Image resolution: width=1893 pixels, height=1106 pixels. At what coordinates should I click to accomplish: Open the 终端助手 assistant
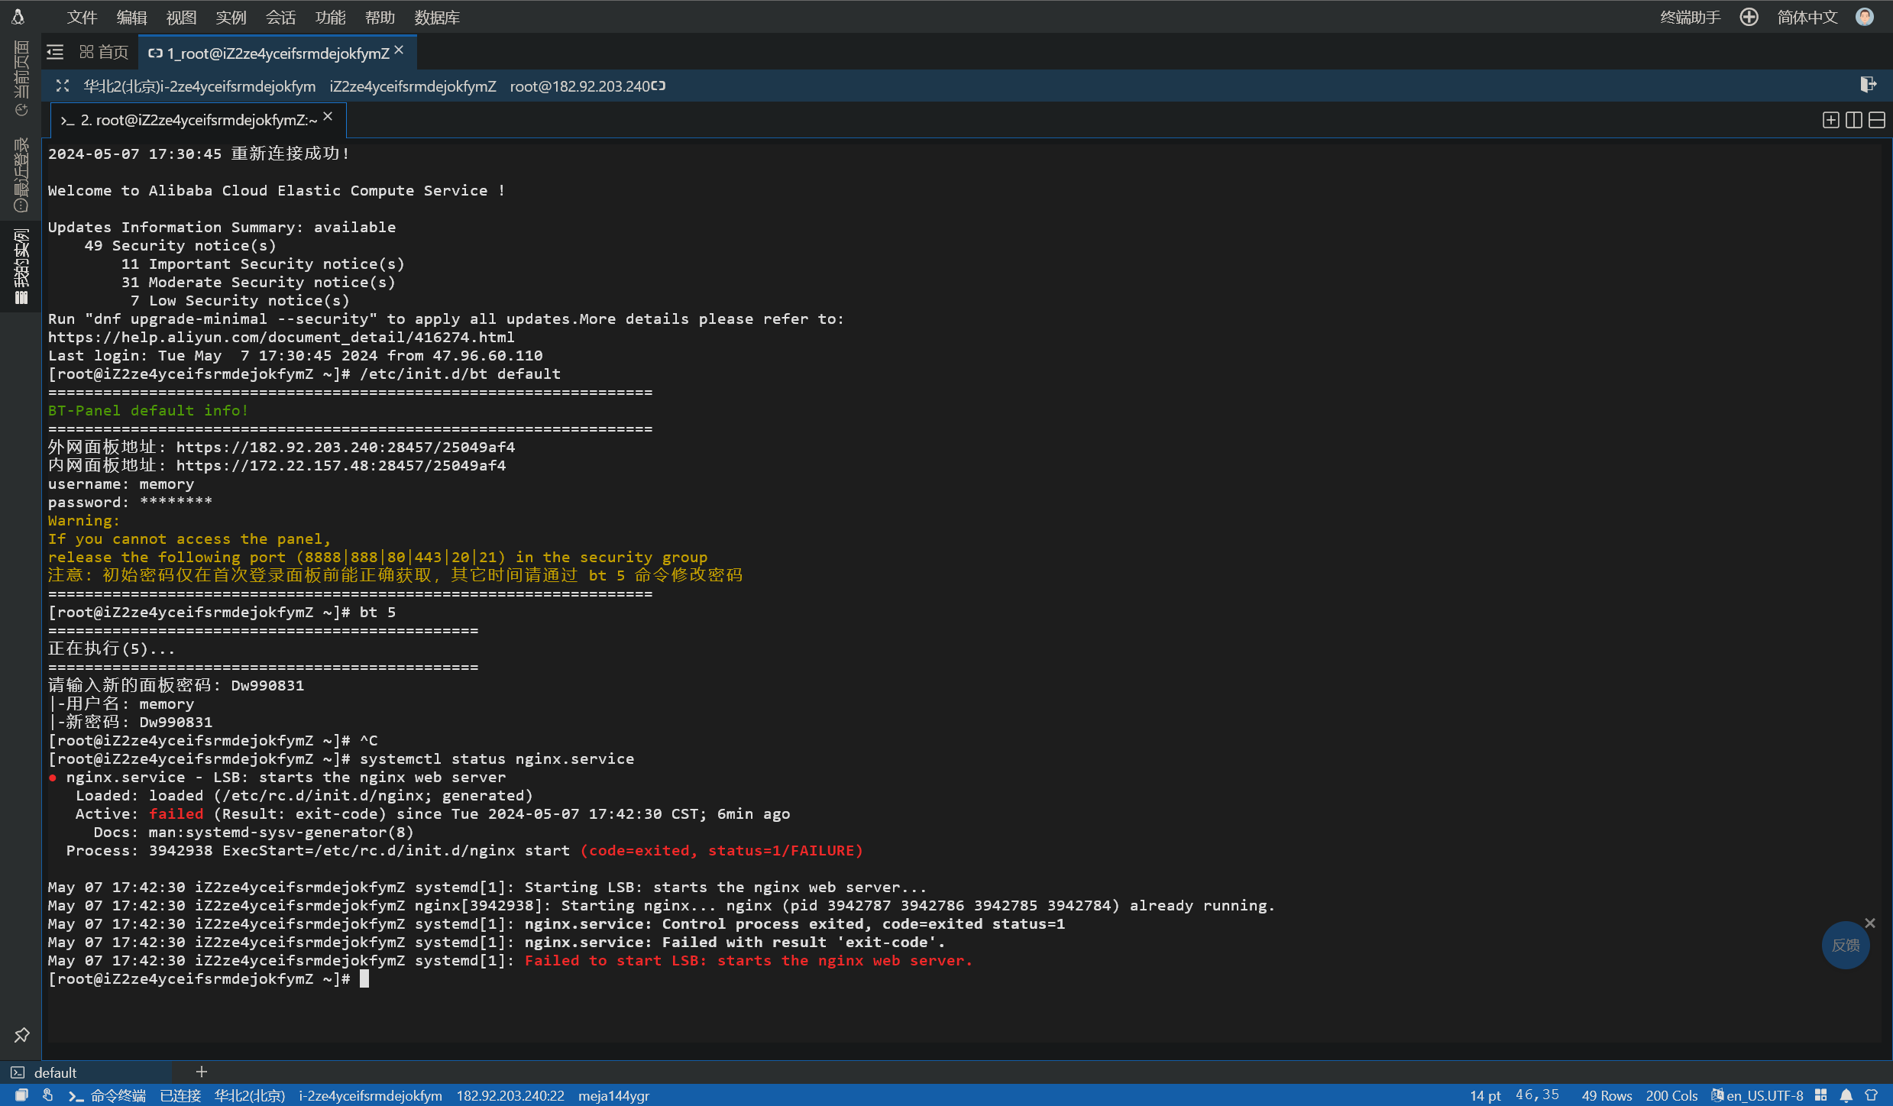click(1690, 17)
